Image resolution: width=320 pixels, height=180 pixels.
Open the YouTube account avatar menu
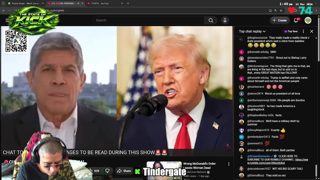tap(308, 20)
